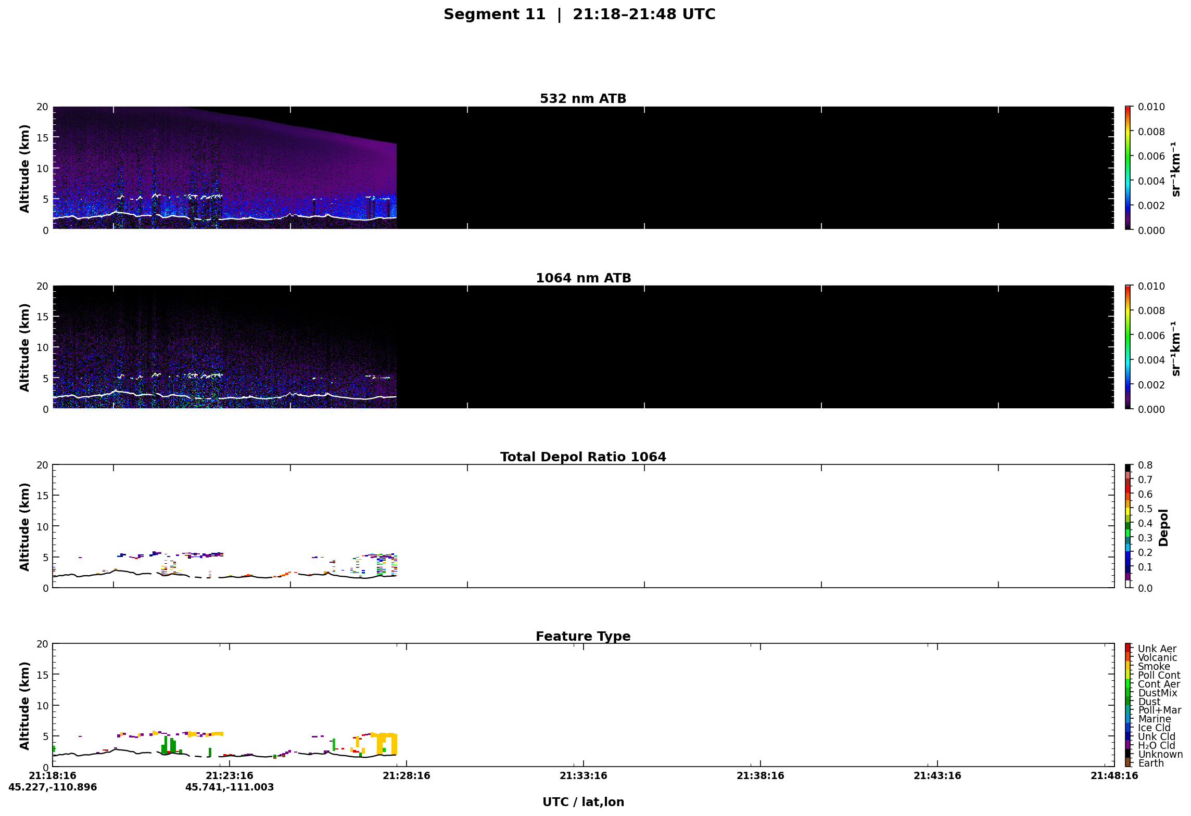Select the 1064 nm ATB colorbar

1128,347
